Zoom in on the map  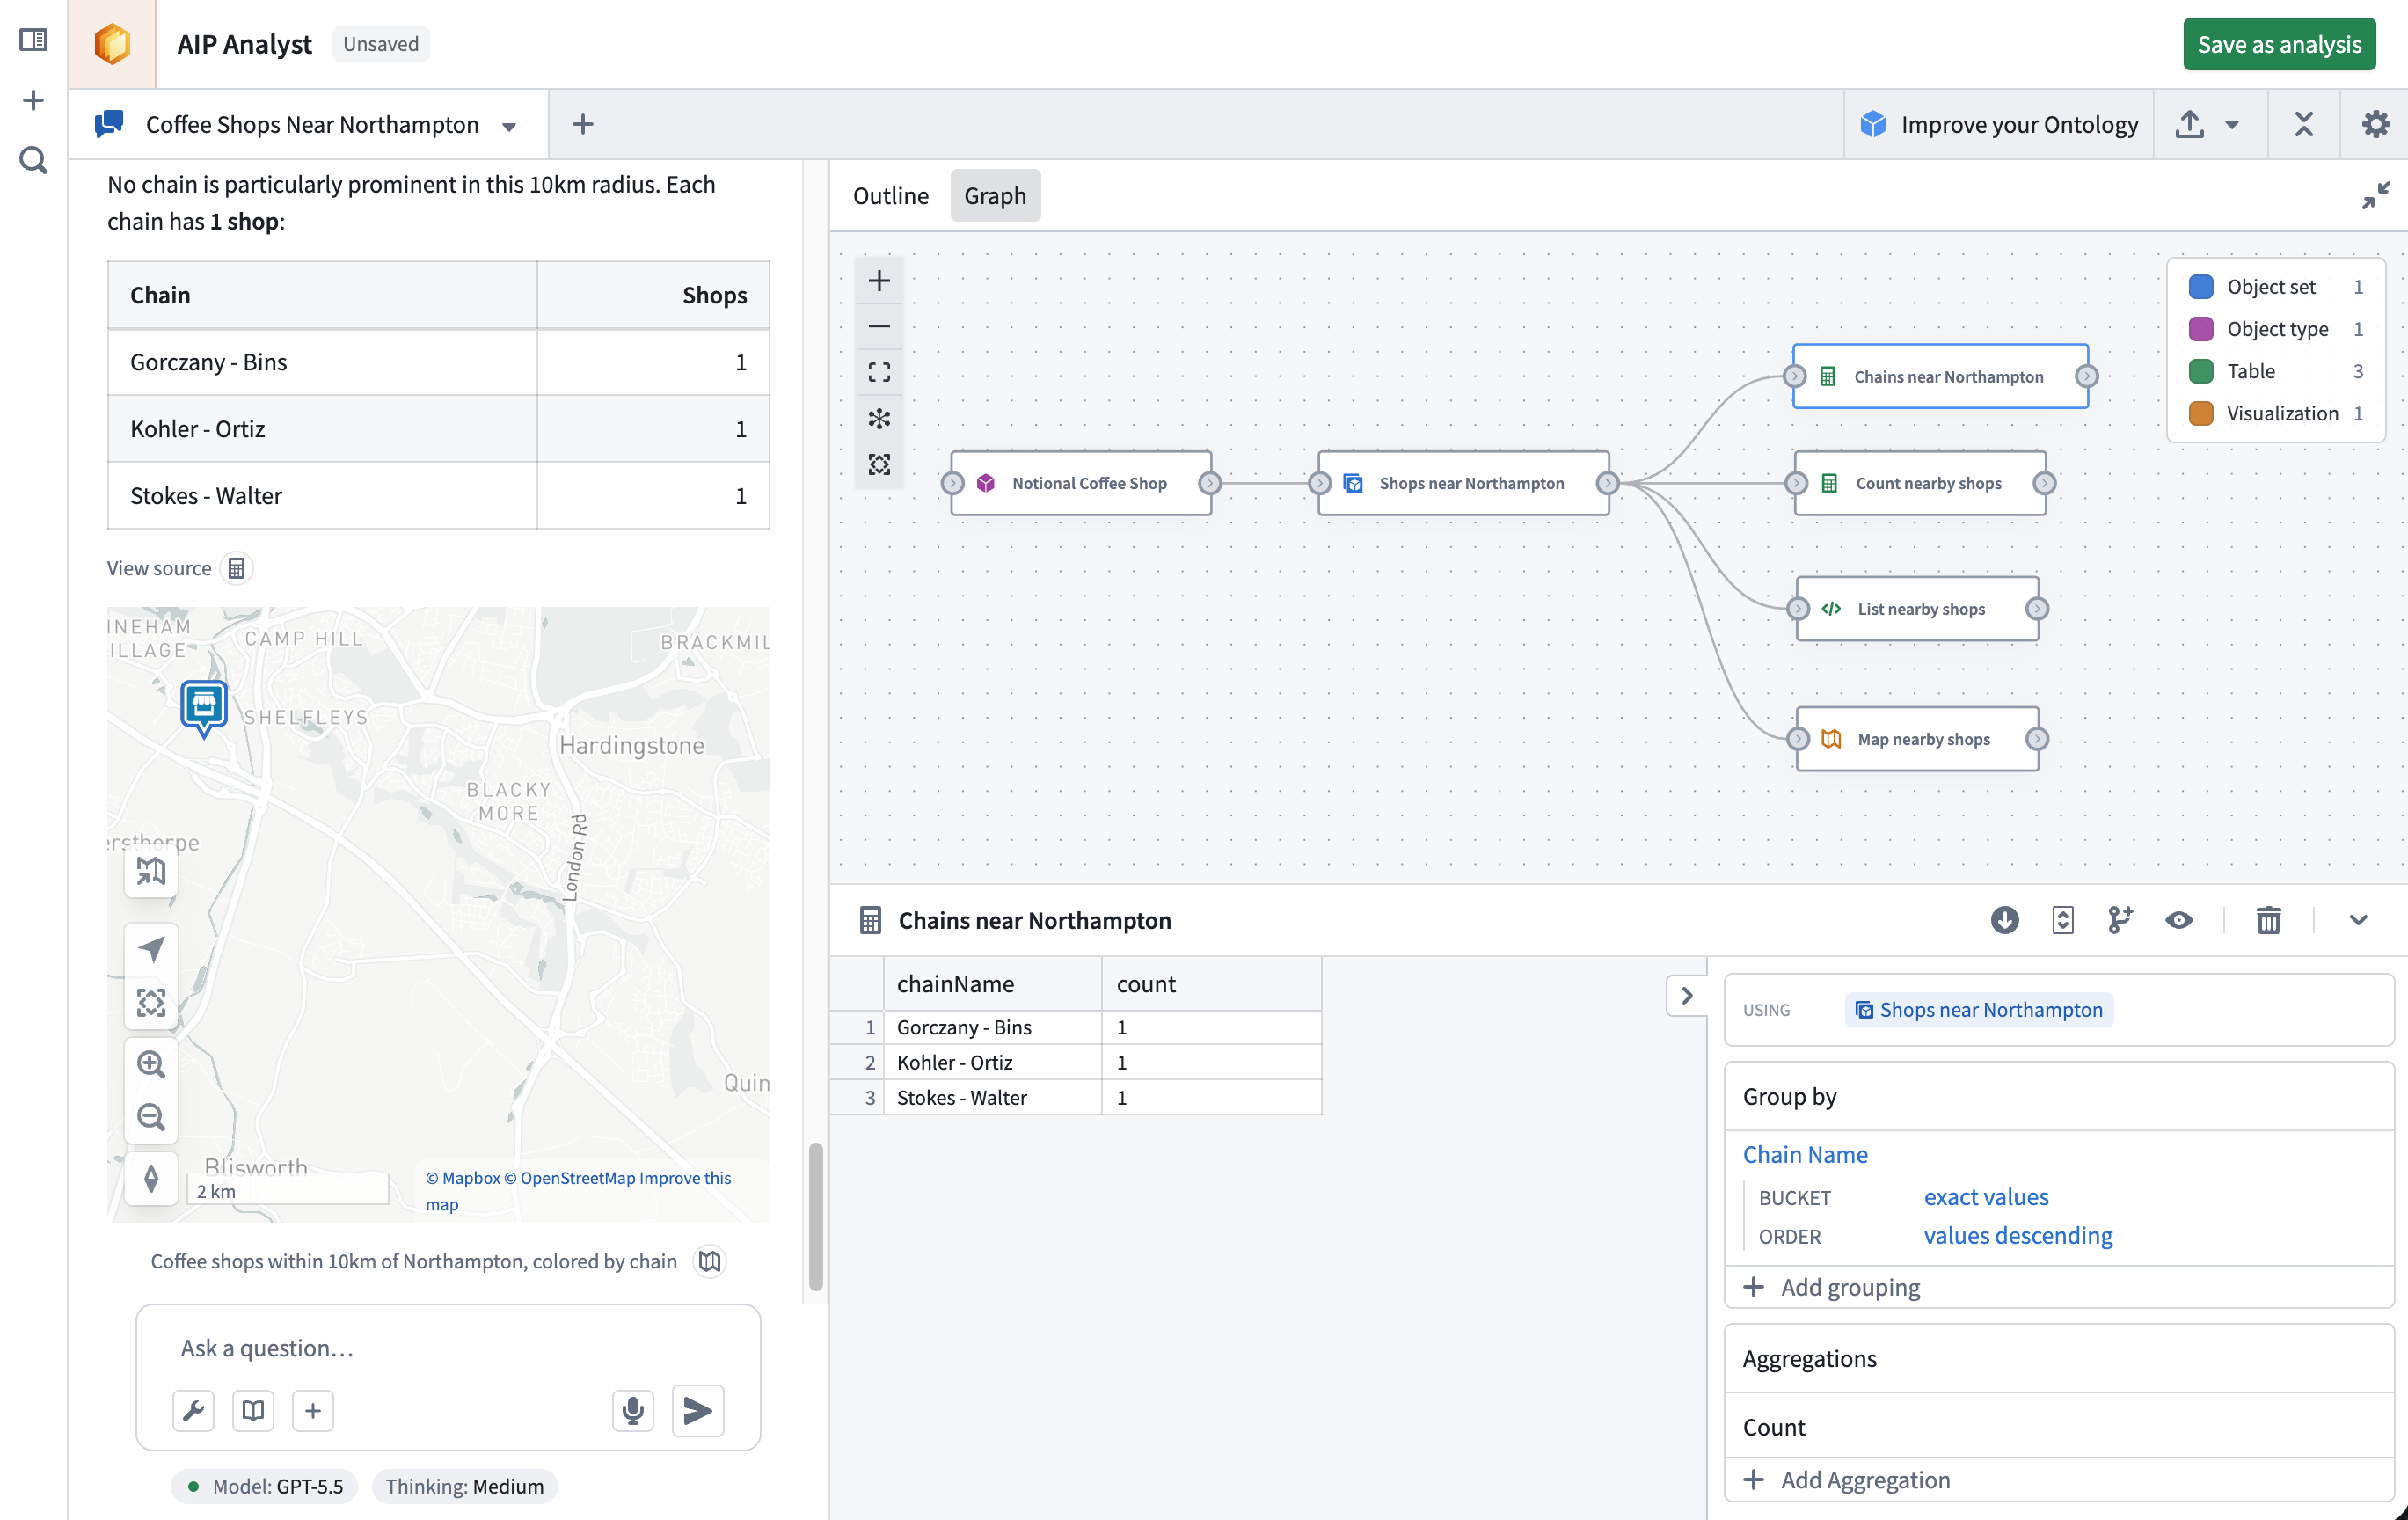(x=151, y=1064)
